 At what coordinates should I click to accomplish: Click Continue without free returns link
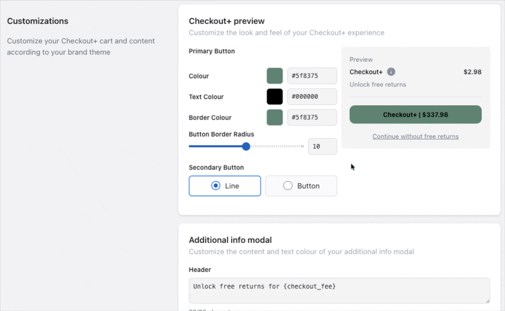click(415, 136)
